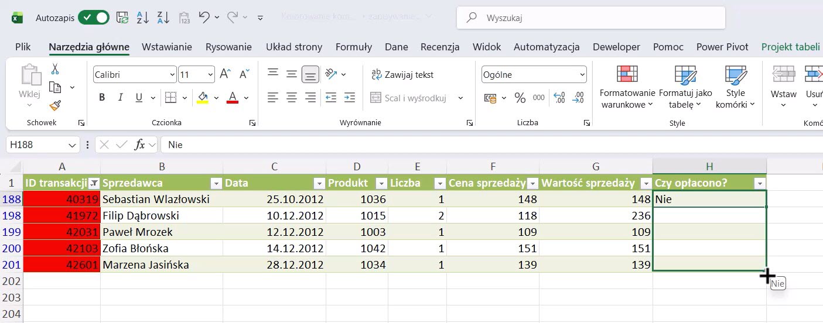Click the Wstaw cells button
The height and width of the screenshot is (323, 823).
coord(783,87)
